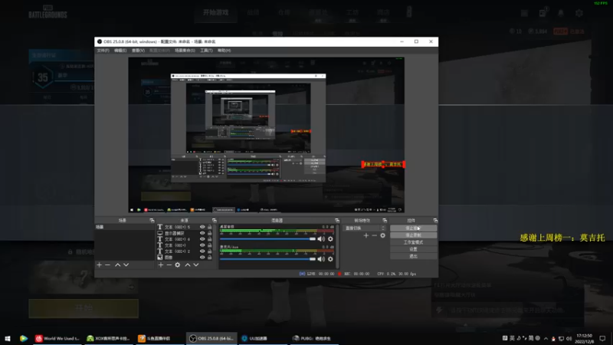
Task: Mute Mic/Aux speaker icon
Action: pyautogui.click(x=321, y=258)
